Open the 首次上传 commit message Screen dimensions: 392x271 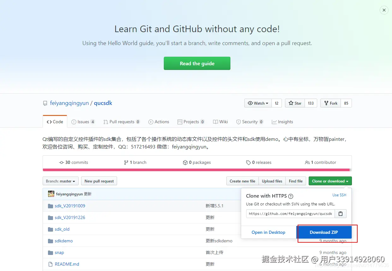coord(215,252)
